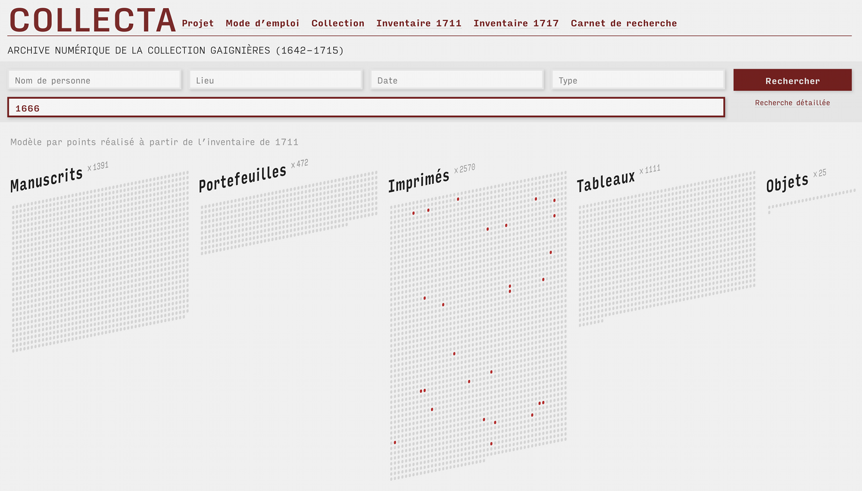The width and height of the screenshot is (862, 491).
Task: Focus the Lieu search field
Action: point(276,80)
